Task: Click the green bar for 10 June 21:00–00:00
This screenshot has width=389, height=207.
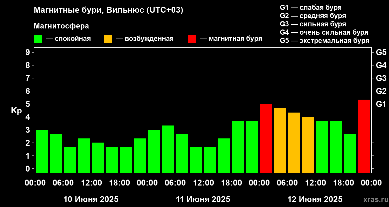Action: coord(140,156)
